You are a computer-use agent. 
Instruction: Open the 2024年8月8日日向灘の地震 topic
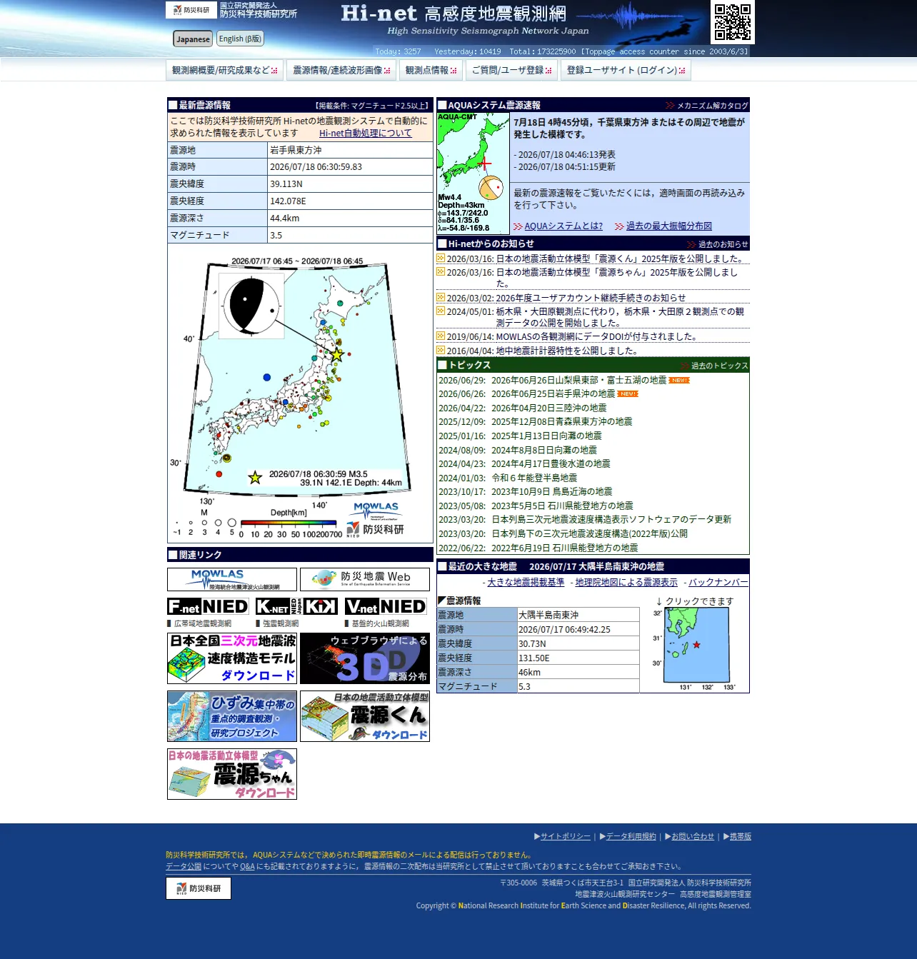click(x=544, y=451)
